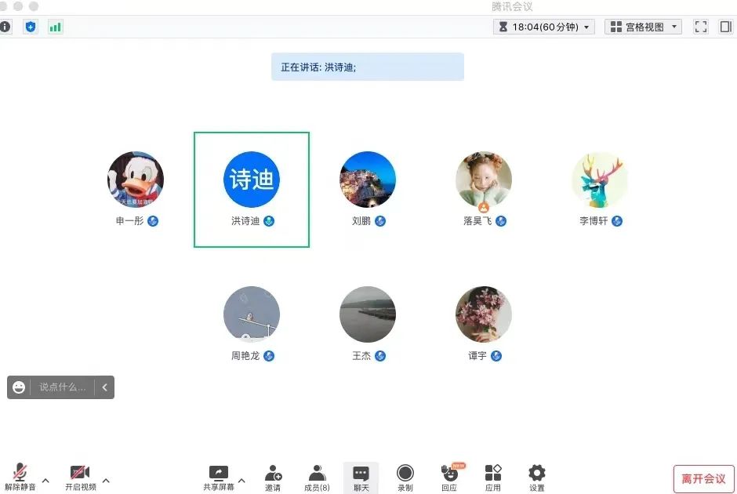737x494 pixels.
Task: Open the reactions (回应) menu
Action: pos(449,478)
